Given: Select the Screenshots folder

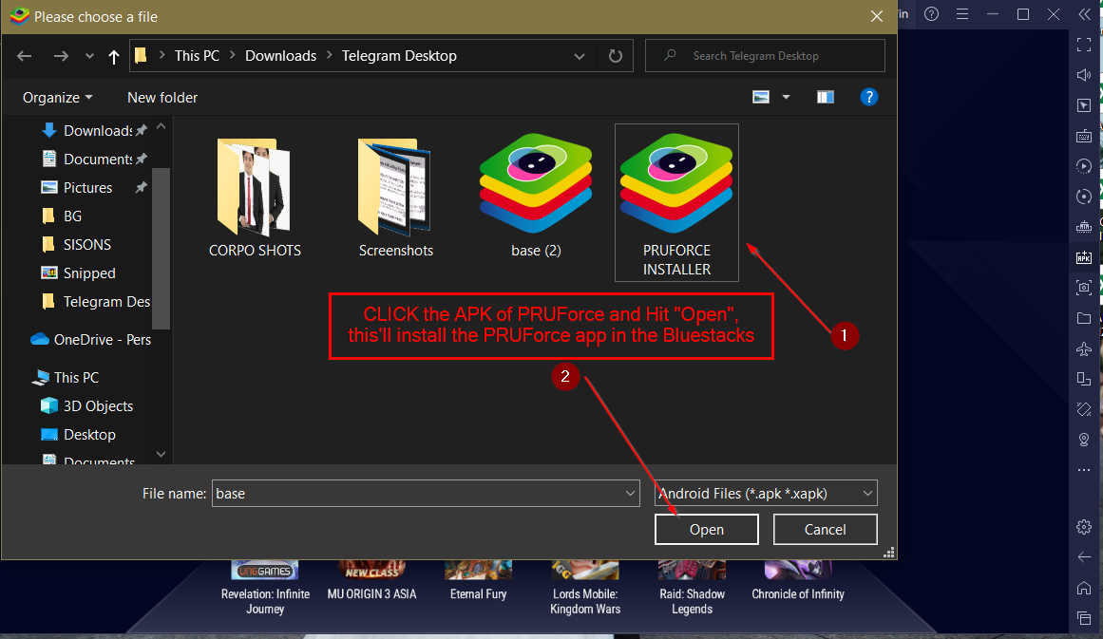Looking at the screenshot, I should [x=395, y=197].
